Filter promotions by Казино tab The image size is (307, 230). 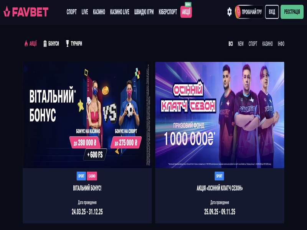point(267,44)
